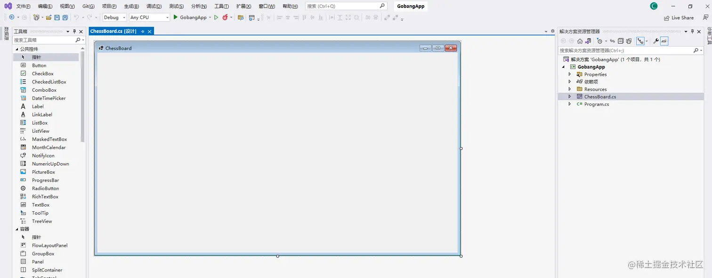Toggle the track active item view button
This screenshot has width=712, height=278.
640,41
